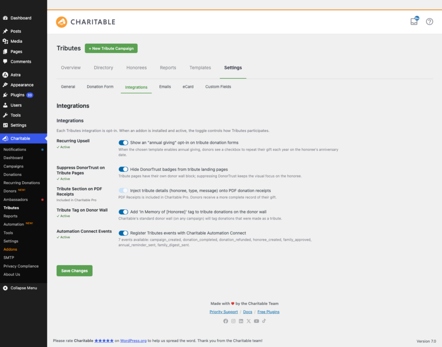Click the Appearance paintbrush icon
The height and width of the screenshot is (347, 442).
pos(5,85)
